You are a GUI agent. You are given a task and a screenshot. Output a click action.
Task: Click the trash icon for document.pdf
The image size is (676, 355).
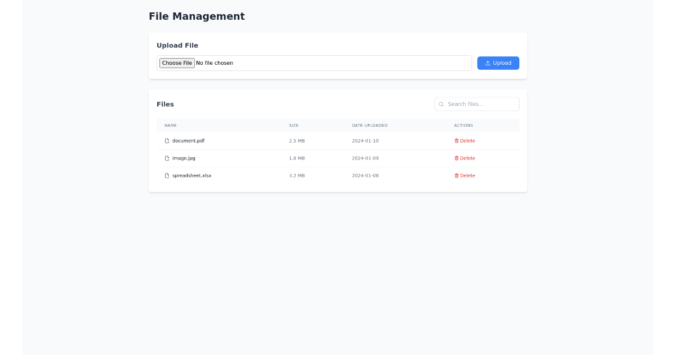click(456, 140)
